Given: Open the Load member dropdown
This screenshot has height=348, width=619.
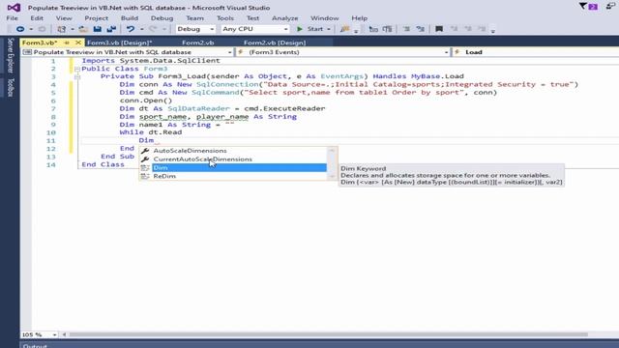Looking at the screenshot, I should (x=536, y=52).
